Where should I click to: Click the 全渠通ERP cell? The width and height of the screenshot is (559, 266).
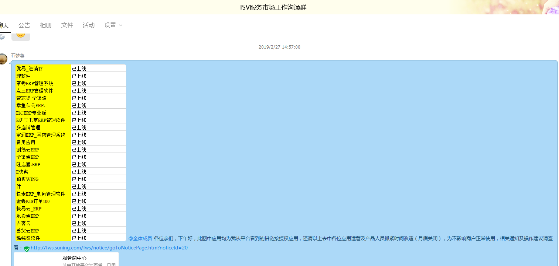tap(43, 157)
